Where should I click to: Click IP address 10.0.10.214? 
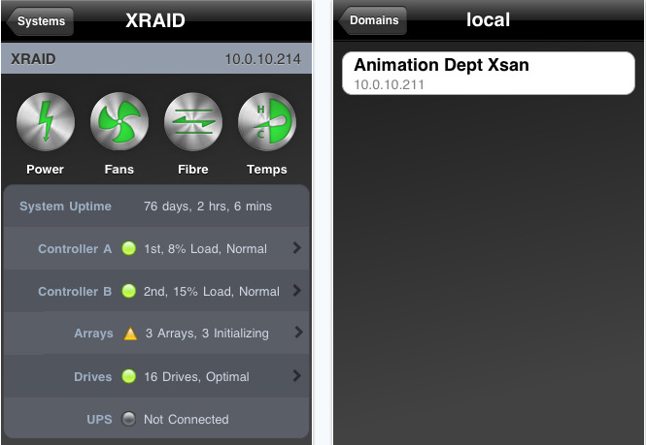[x=263, y=59]
